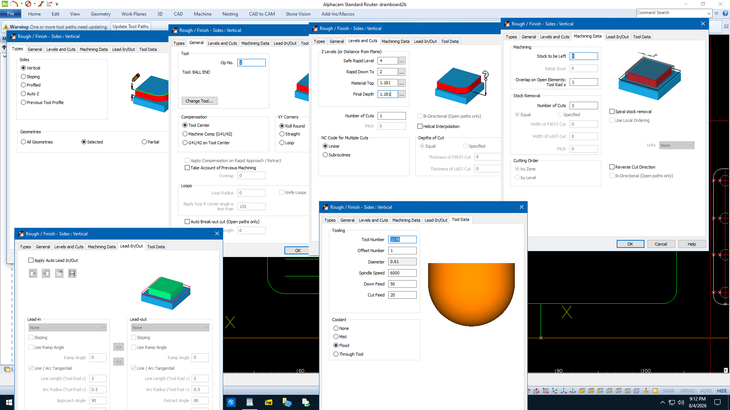This screenshot has width=730, height=410.
Task: Open the Windows notification center
Action: click(717, 402)
